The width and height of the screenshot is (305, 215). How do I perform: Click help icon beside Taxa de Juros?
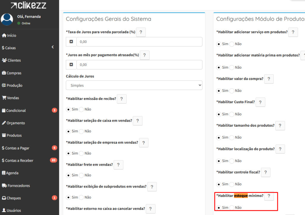(x=141, y=32)
